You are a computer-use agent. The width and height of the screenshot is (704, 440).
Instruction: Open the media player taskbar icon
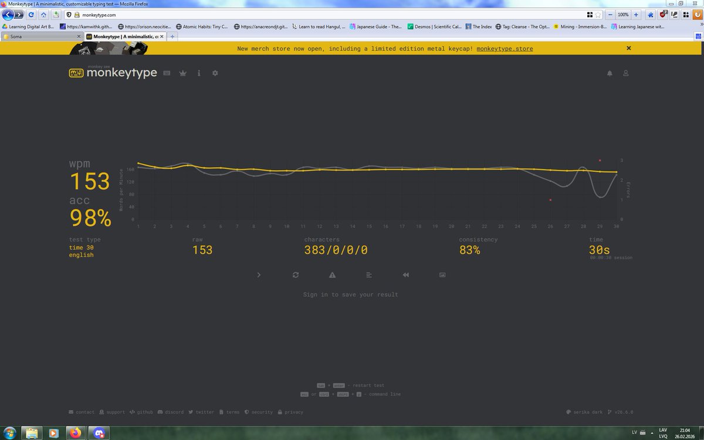(x=53, y=433)
